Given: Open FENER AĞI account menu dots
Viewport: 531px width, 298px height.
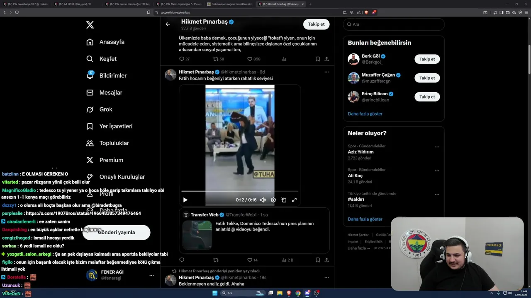Looking at the screenshot, I should (x=151, y=275).
